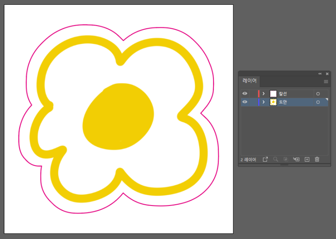Click the blue color bar of 도안 layer

[259, 102]
